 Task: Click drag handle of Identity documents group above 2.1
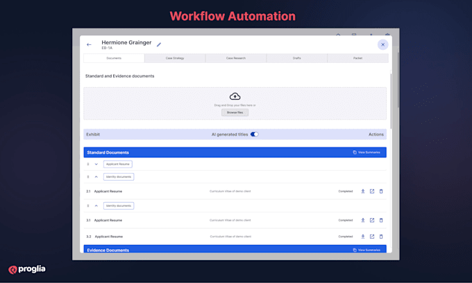(88, 176)
